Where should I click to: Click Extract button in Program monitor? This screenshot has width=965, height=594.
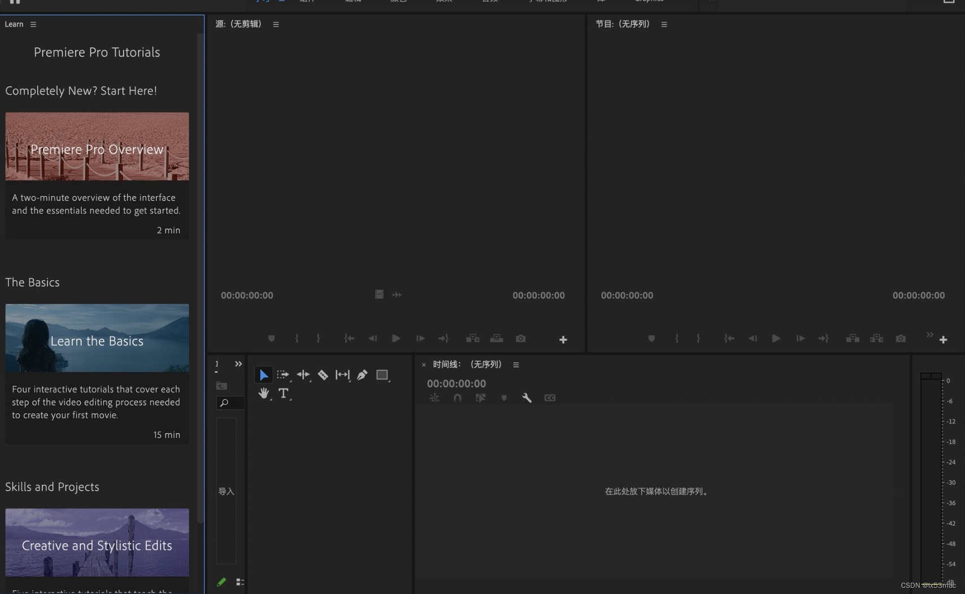point(876,338)
